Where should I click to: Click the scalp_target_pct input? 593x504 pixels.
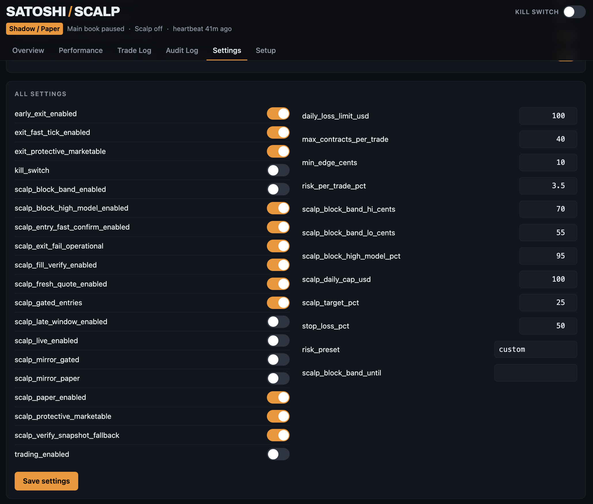pyautogui.click(x=548, y=303)
